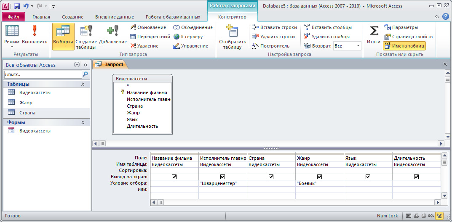The width and height of the screenshot is (452, 222).
Task: Toggle Имена таблиц row display
Action: pyautogui.click(x=404, y=46)
